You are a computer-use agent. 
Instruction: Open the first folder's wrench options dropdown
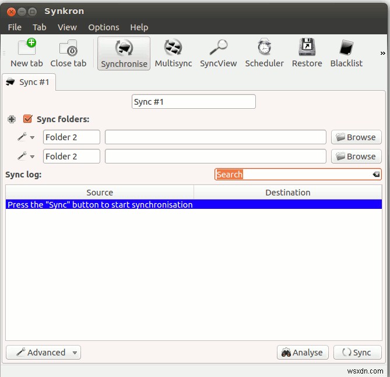[26, 137]
